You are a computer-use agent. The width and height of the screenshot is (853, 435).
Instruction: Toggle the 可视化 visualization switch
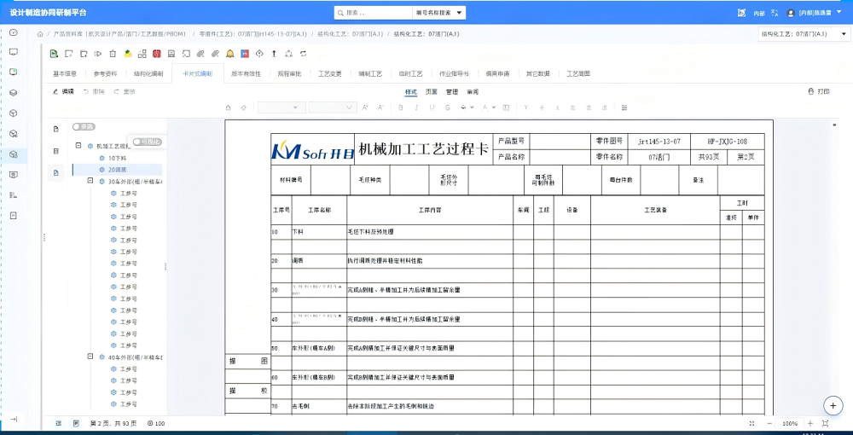(147, 142)
